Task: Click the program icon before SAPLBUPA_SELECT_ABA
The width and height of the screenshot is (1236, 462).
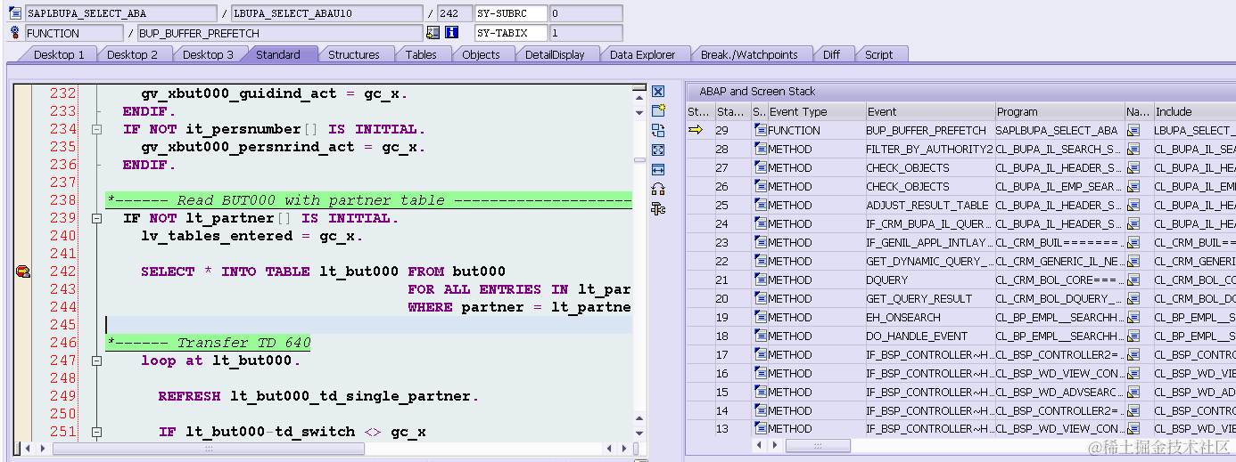Action: [14, 13]
